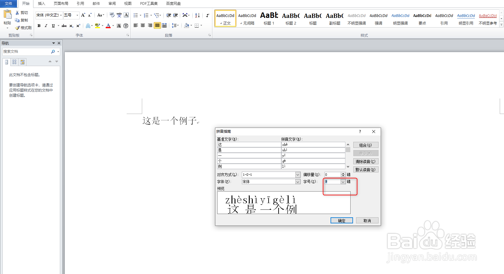Switch to the 页面布局 Page Layout tab
The image size is (504, 274).
(61, 4)
